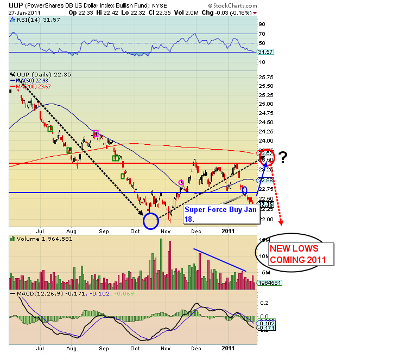
Task: Click the Oct label on the price chart date axis
Action: (x=135, y=232)
